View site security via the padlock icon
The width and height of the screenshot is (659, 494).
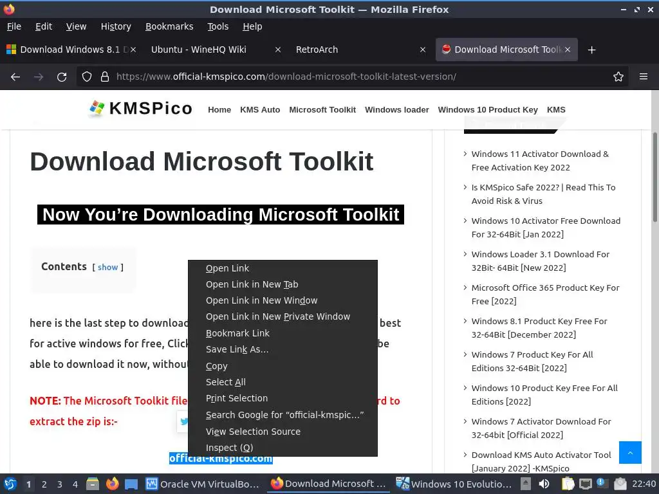coord(105,77)
